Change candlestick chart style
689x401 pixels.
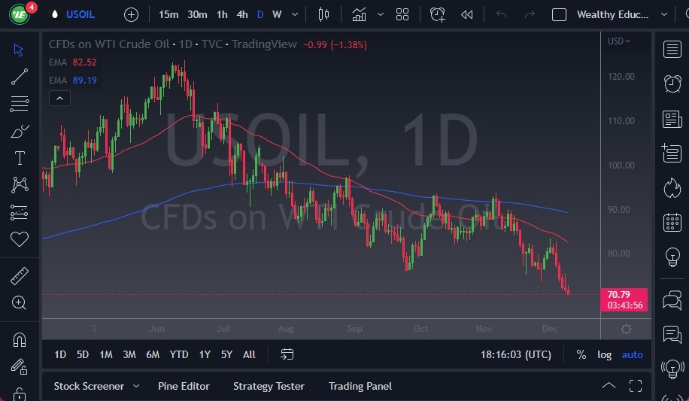324,14
